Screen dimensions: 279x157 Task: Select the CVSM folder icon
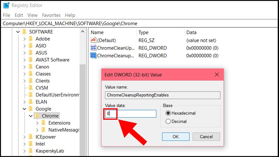31,88
